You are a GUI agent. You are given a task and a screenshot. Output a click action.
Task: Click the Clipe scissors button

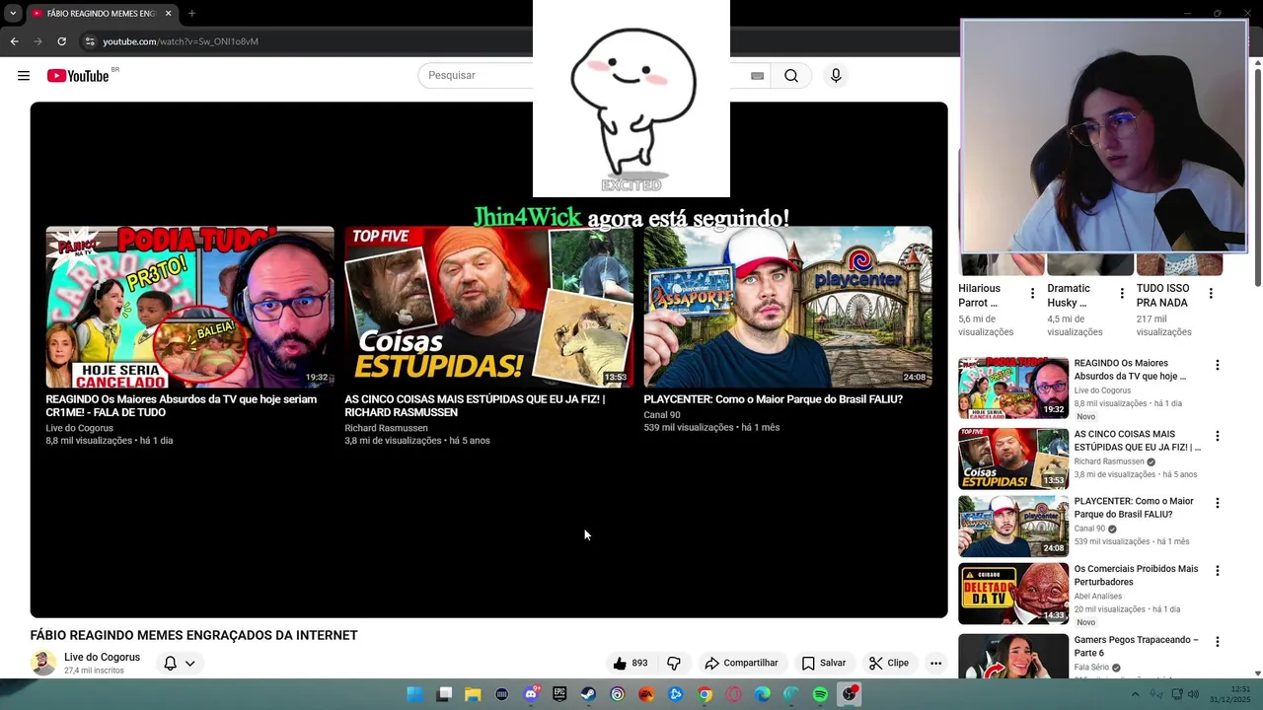889,664
